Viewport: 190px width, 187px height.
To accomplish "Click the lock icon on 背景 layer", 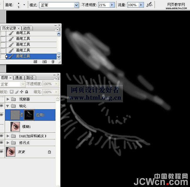I will point(49,152).
